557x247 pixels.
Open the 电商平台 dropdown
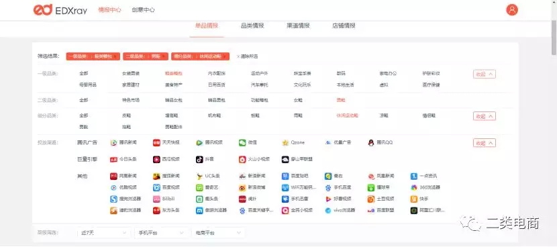pos(218,233)
